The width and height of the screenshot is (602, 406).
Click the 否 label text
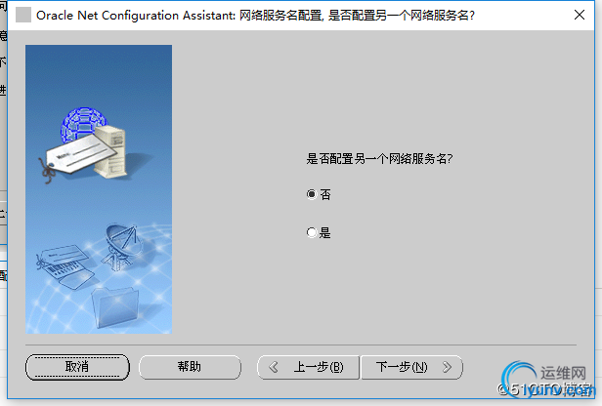pos(325,194)
